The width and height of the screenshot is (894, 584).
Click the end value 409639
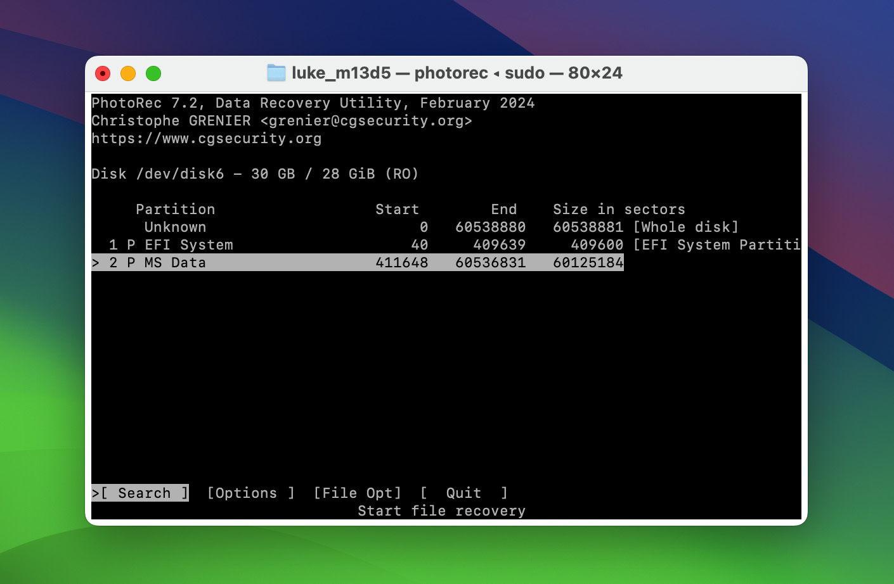(500, 244)
